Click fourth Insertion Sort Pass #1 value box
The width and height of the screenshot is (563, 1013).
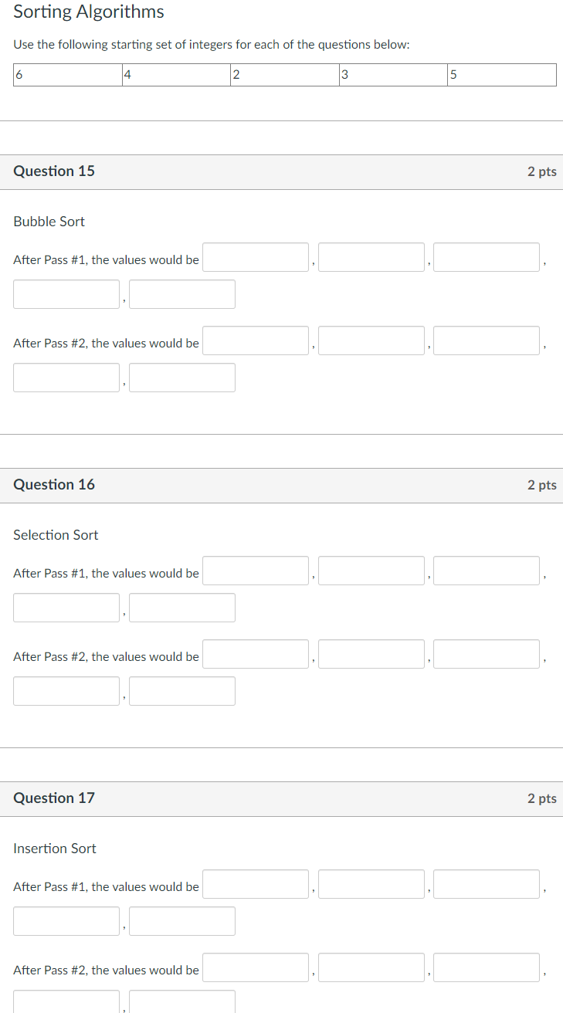(x=66, y=921)
